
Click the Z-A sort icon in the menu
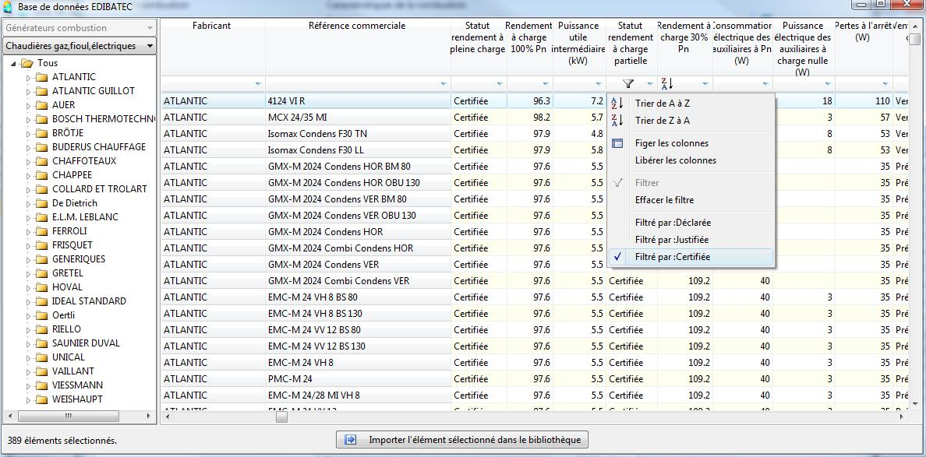point(617,121)
